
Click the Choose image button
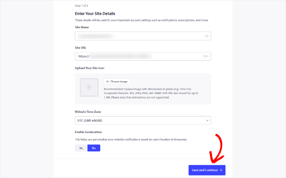tap(117, 81)
